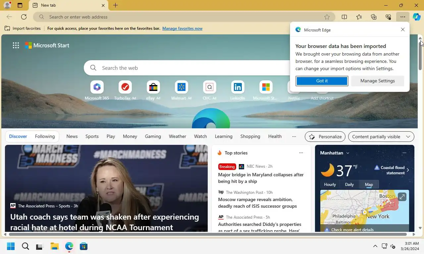Select Daily weather tab
The height and width of the screenshot is (254, 424).
[x=349, y=185]
